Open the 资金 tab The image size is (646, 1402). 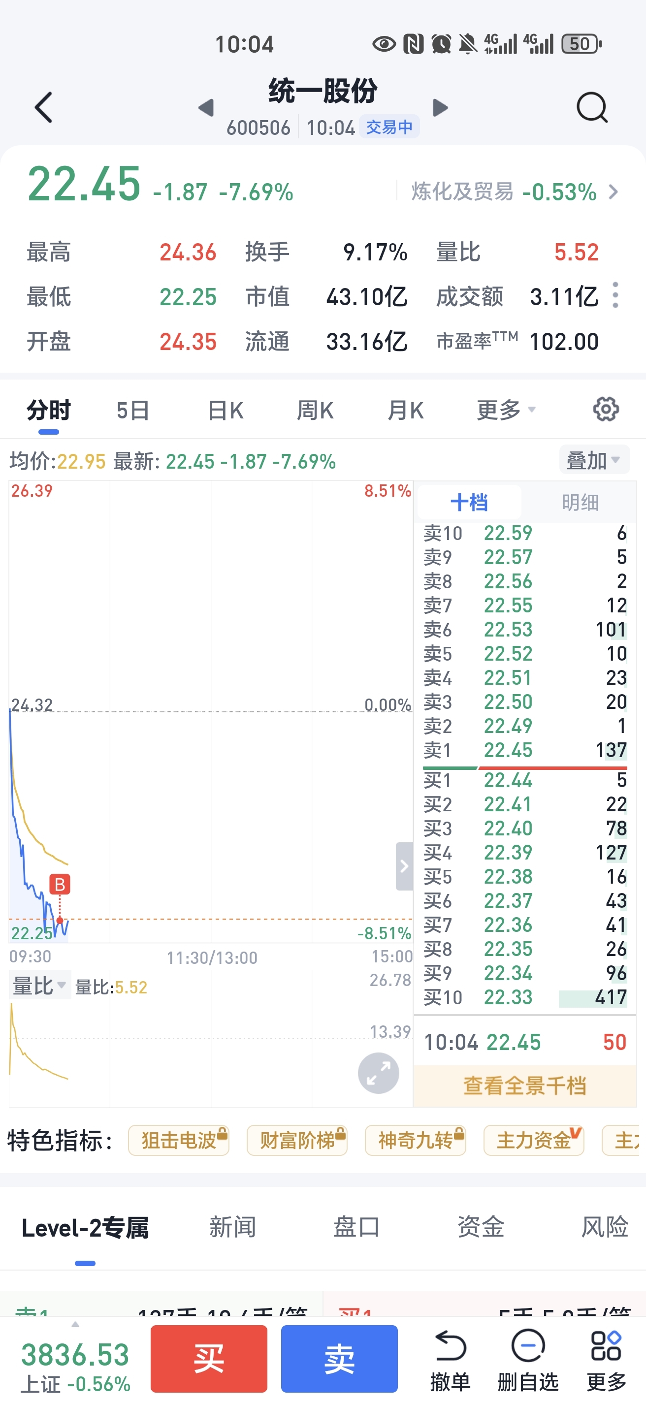coord(481,1227)
